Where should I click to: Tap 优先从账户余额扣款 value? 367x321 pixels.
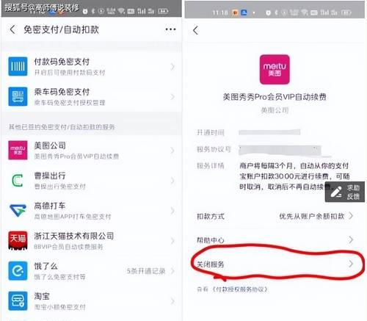pyautogui.click(x=312, y=216)
